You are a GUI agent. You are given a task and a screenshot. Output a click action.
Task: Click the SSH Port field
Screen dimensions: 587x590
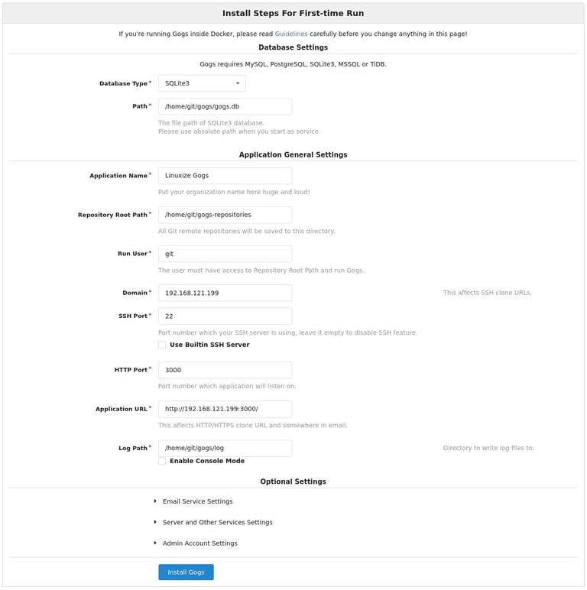point(225,316)
